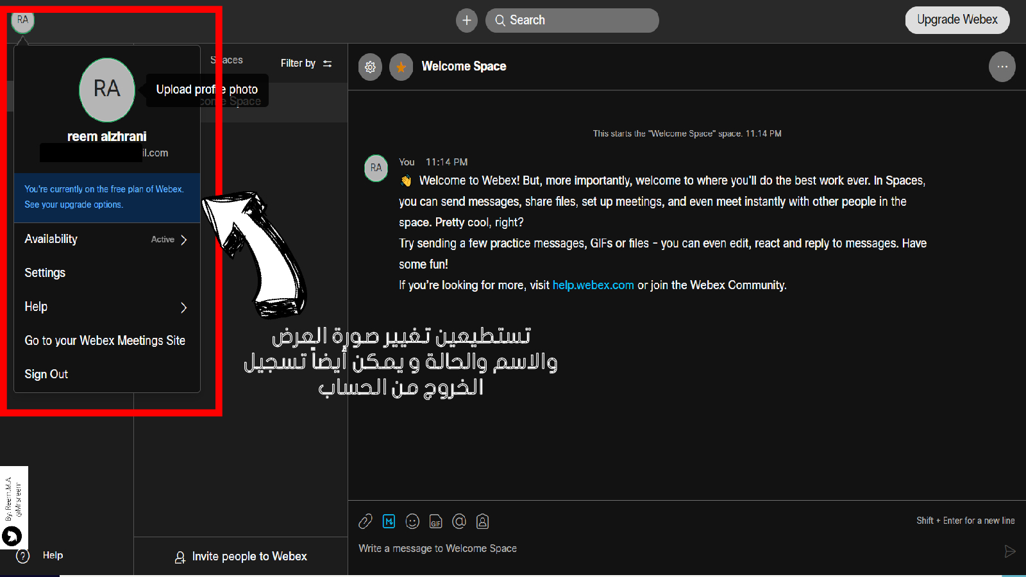Click the plus button beside Search
1026x577 pixels.
tap(466, 21)
